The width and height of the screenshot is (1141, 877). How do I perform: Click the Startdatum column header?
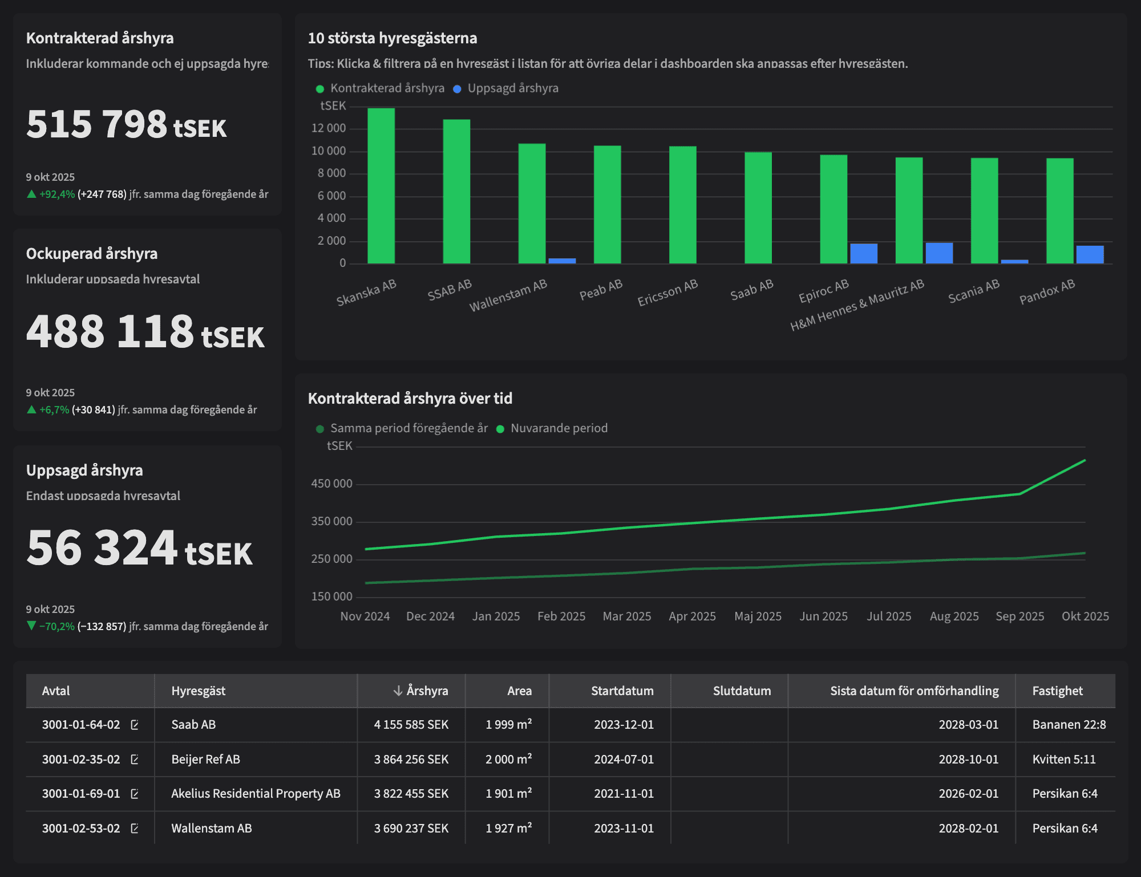coord(622,691)
